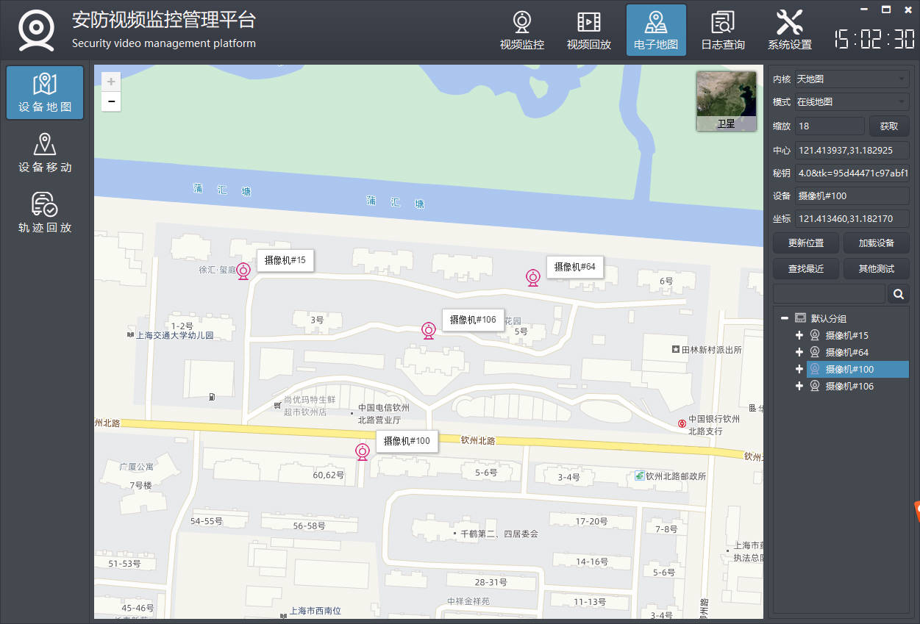Collapse the 默认分组 tree group
Image resolution: width=920 pixels, height=624 pixels.
785,318
